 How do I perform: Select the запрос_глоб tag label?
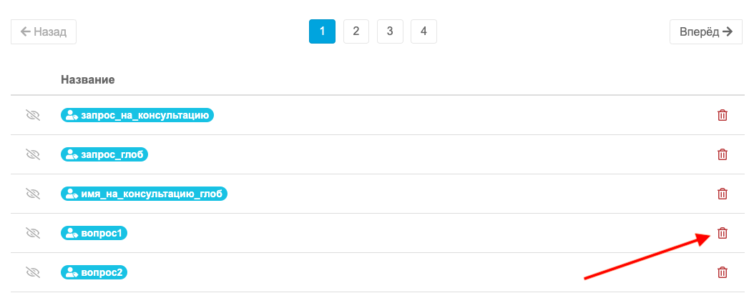(x=104, y=155)
